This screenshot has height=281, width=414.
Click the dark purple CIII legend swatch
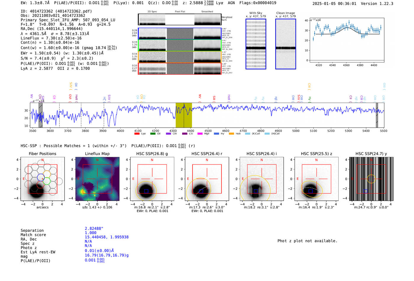tap(185, 134)
